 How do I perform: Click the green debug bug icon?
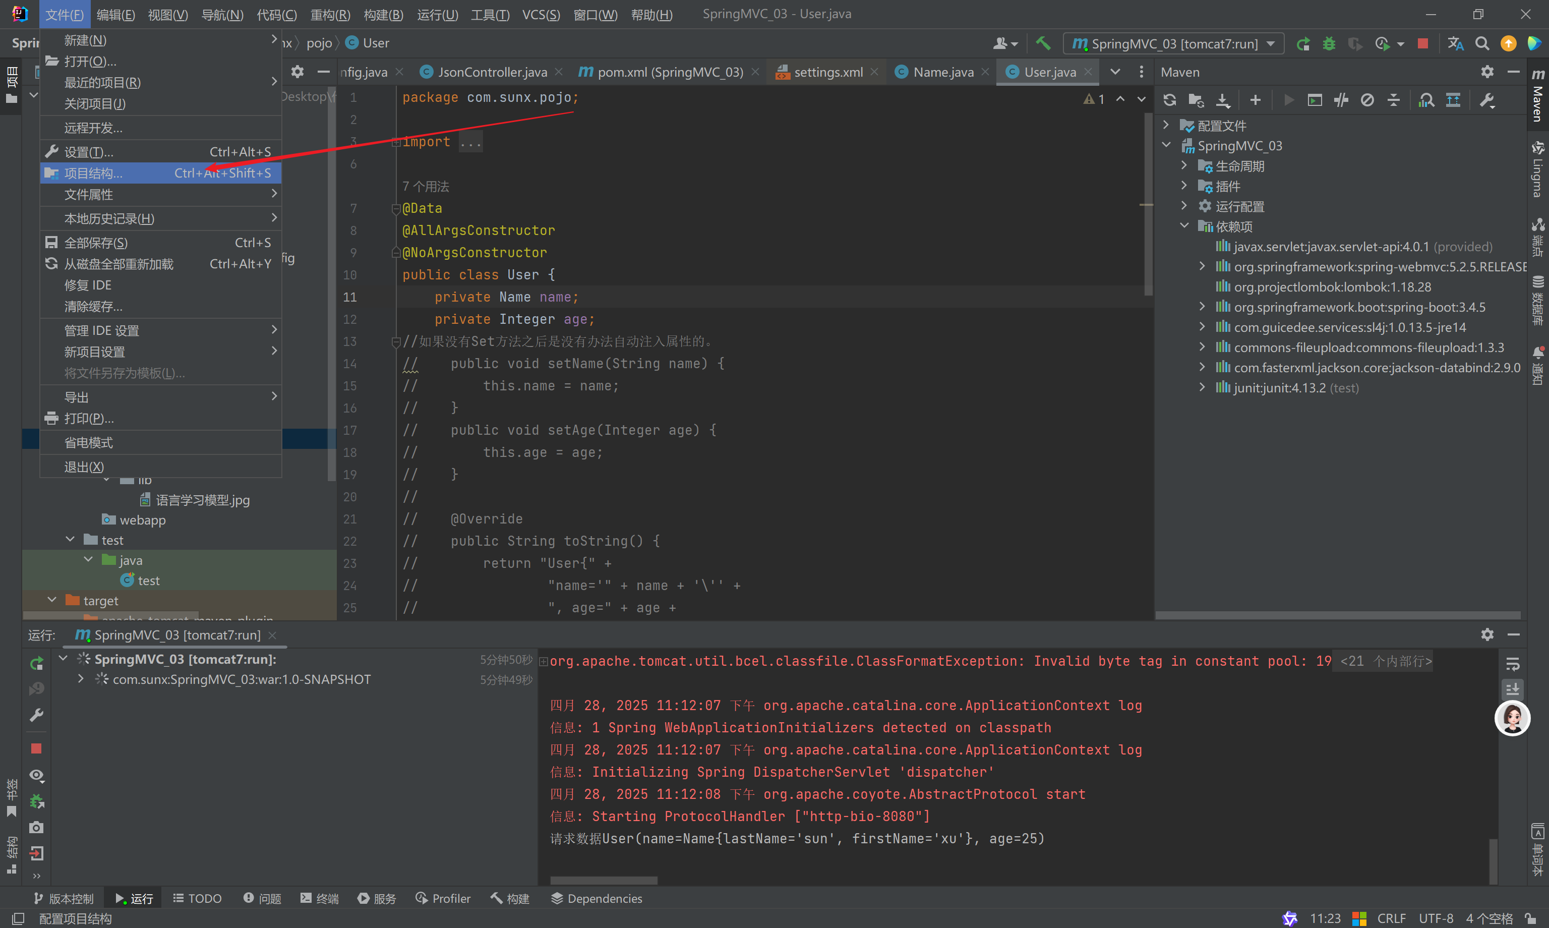[1329, 44]
